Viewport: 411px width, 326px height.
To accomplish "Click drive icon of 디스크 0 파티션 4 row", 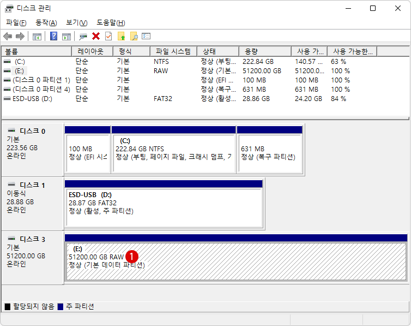I will (x=7, y=90).
